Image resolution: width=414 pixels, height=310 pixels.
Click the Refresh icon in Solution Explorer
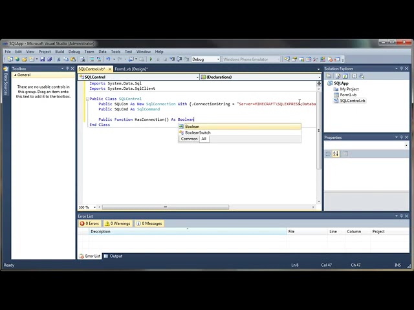click(345, 76)
